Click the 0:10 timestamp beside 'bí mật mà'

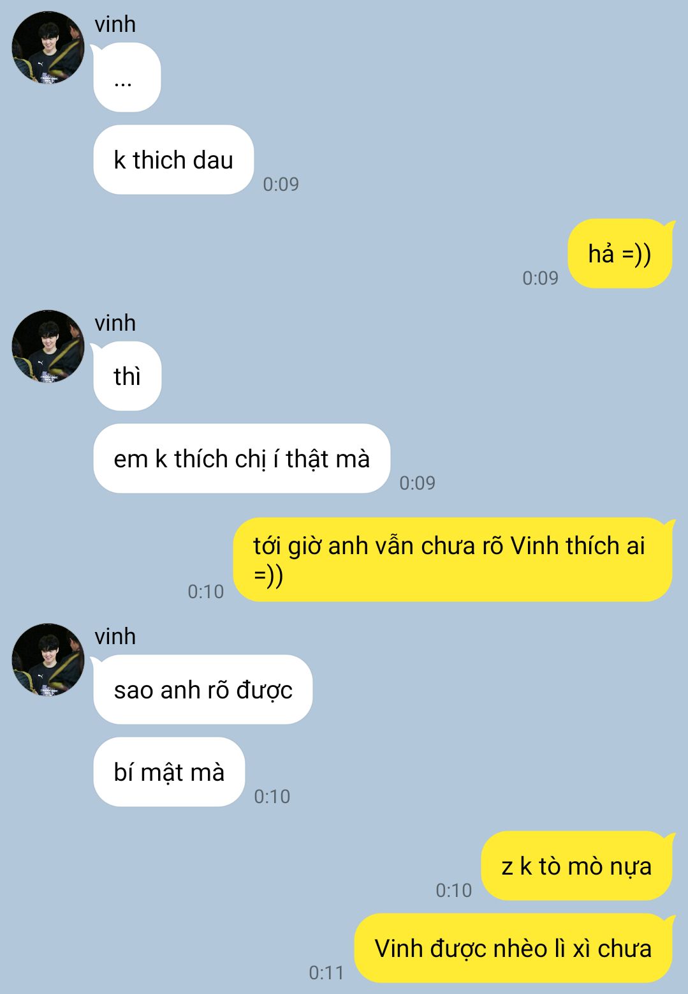[272, 796]
